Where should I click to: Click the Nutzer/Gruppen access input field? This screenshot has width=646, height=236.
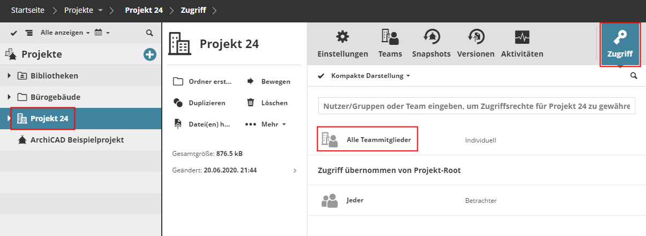pyautogui.click(x=476, y=106)
